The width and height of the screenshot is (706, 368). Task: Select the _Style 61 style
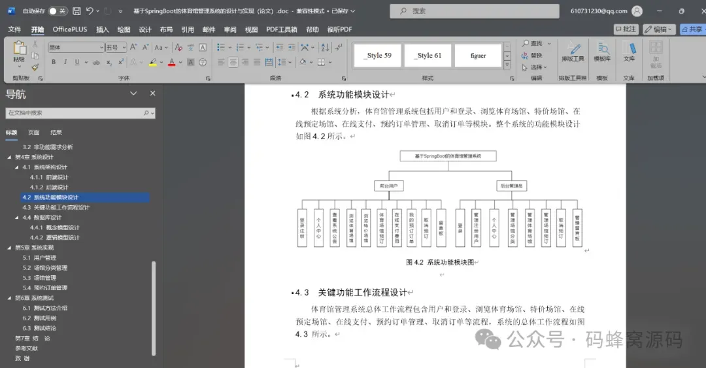tap(428, 56)
